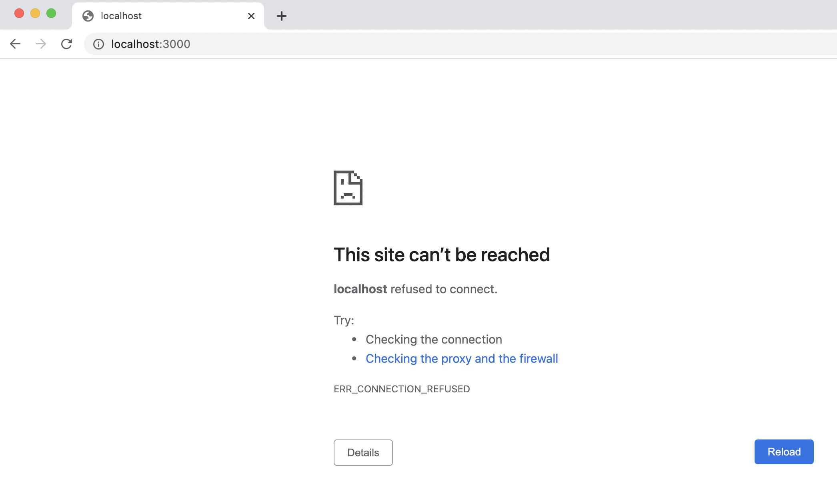Click the browser back arrow

pyautogui.click(x=15, y=44)
